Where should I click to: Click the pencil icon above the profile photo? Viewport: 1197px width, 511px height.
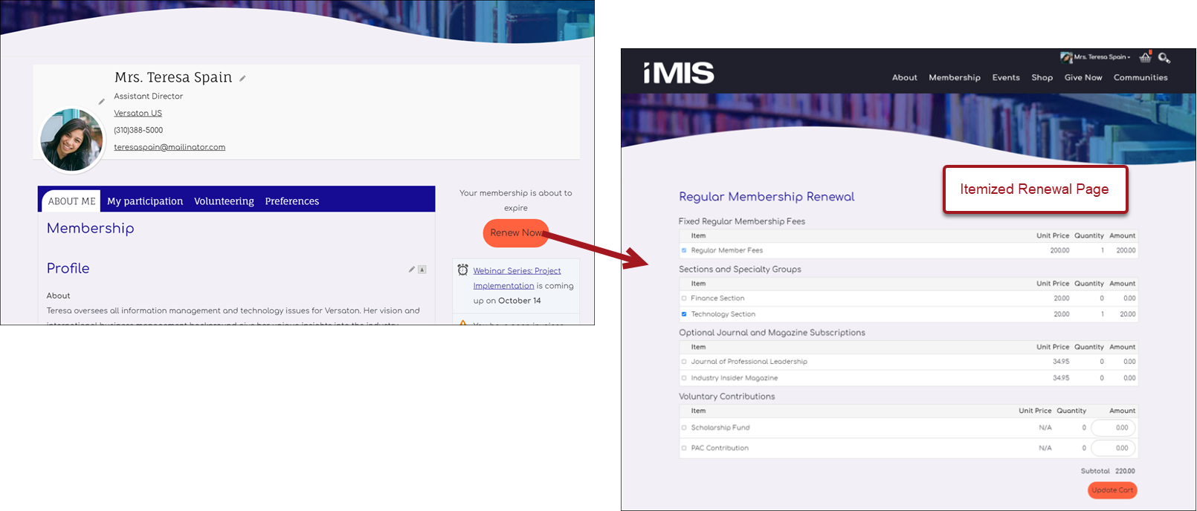[x=102, y=101]
